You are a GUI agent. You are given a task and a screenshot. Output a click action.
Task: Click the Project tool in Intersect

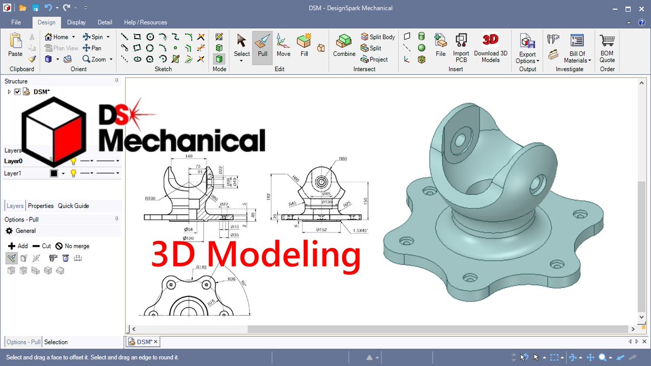point(374,59)
